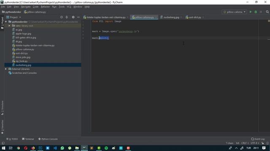
Task: Select zuckerberg.jpg in project tree
Action: tap(23, 65)
